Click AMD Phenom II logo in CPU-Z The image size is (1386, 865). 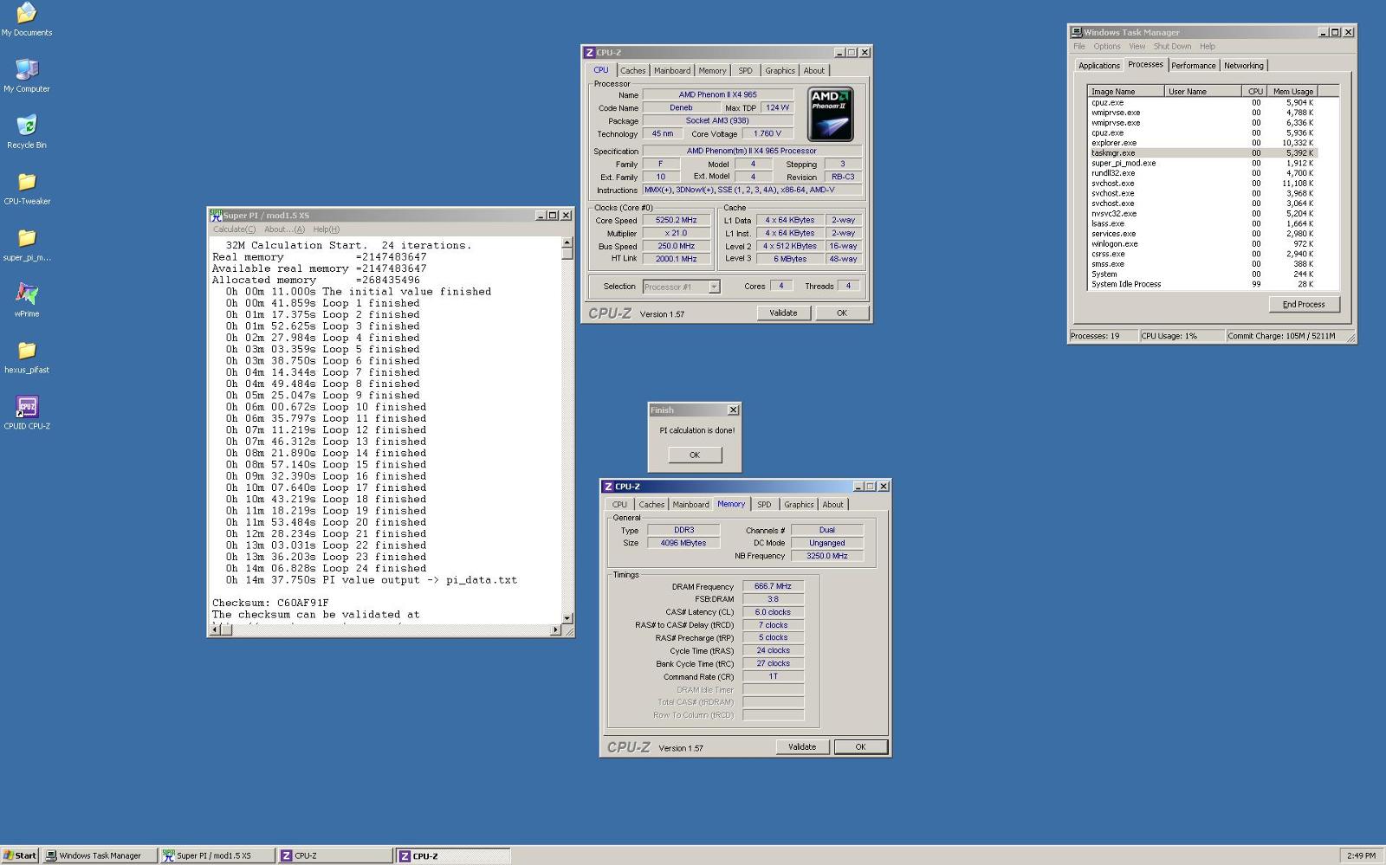coord(830,113)
